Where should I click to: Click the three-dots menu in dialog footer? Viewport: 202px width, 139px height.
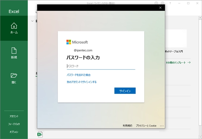pyautogui.click(x=162, y=126)
